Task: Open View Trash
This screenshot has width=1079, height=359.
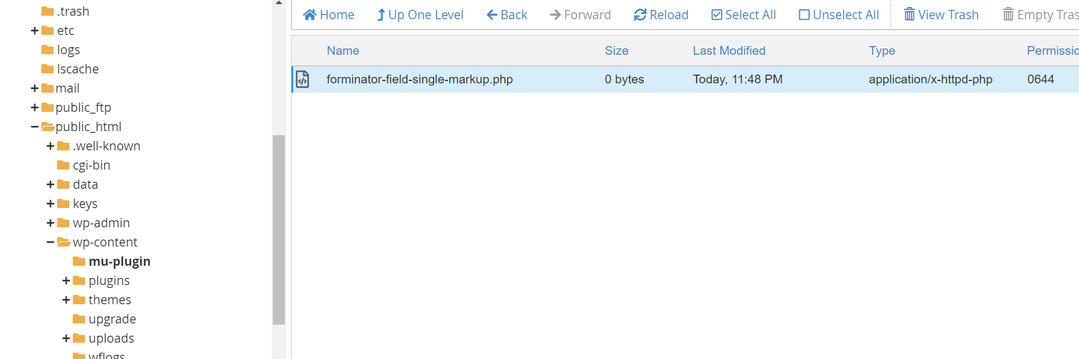Action: [x=941, y=15]
